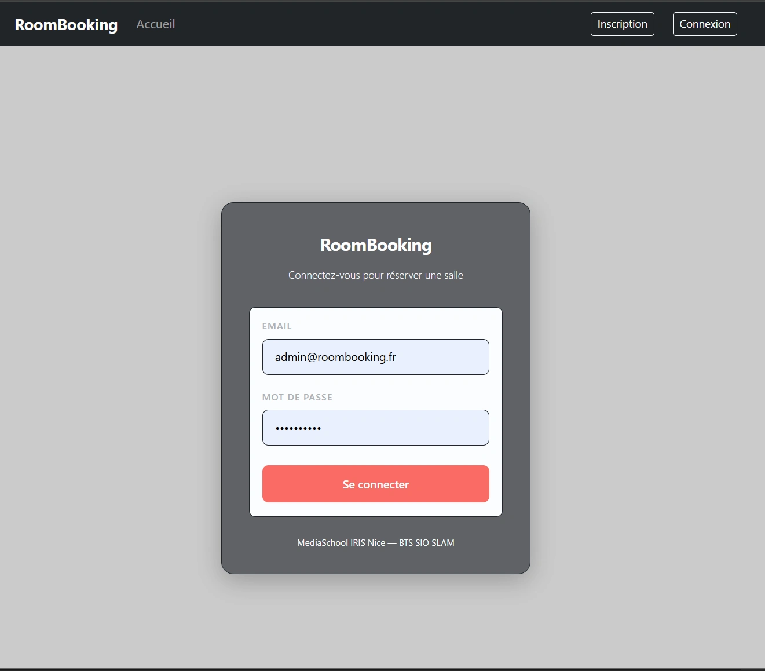Click the EMAIL field label
Image resolution: width=765 pixels, height=671 pixels.
[277, 326]
